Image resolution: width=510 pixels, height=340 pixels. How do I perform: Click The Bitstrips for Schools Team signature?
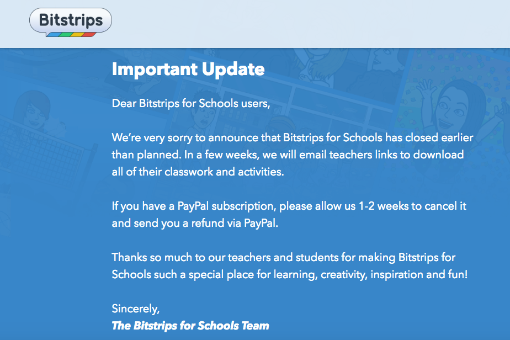190,326
